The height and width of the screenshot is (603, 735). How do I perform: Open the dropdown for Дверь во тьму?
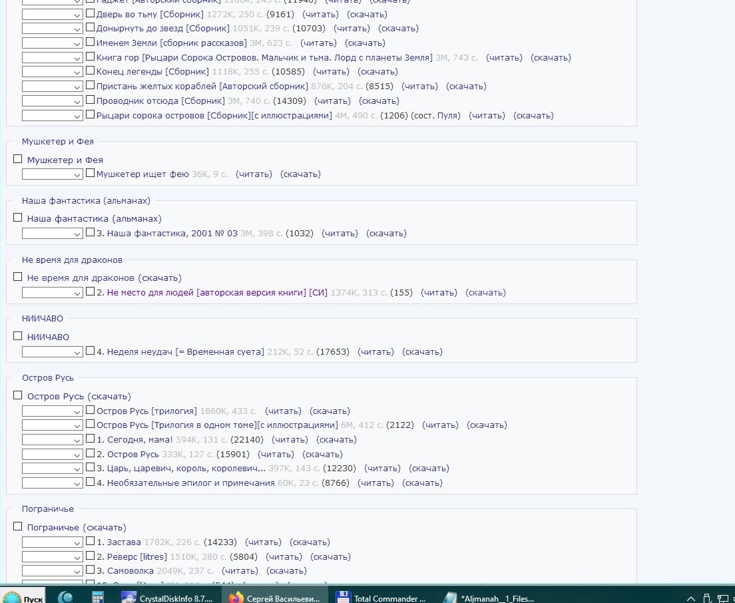click(53, 15)
